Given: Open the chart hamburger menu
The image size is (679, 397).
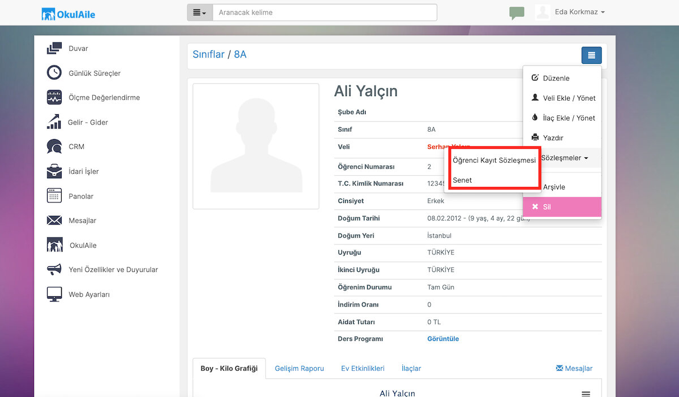Looking at the screenshot, I should [586, 394].
